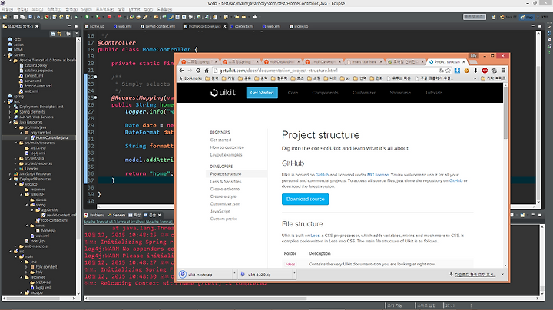Click the console horizontal scrollbar
This screenshot has width=553, height=310.
point(197,298)
